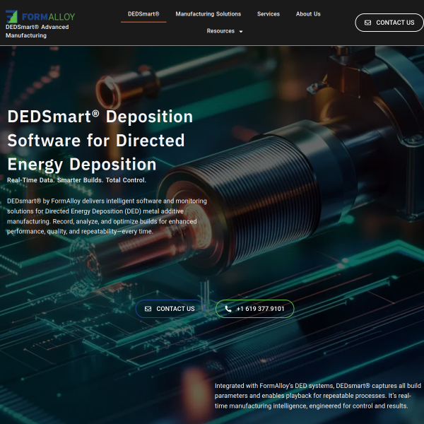Click the header CONTACT US button
Screen dimensions: 424x424
click(389, 23)
